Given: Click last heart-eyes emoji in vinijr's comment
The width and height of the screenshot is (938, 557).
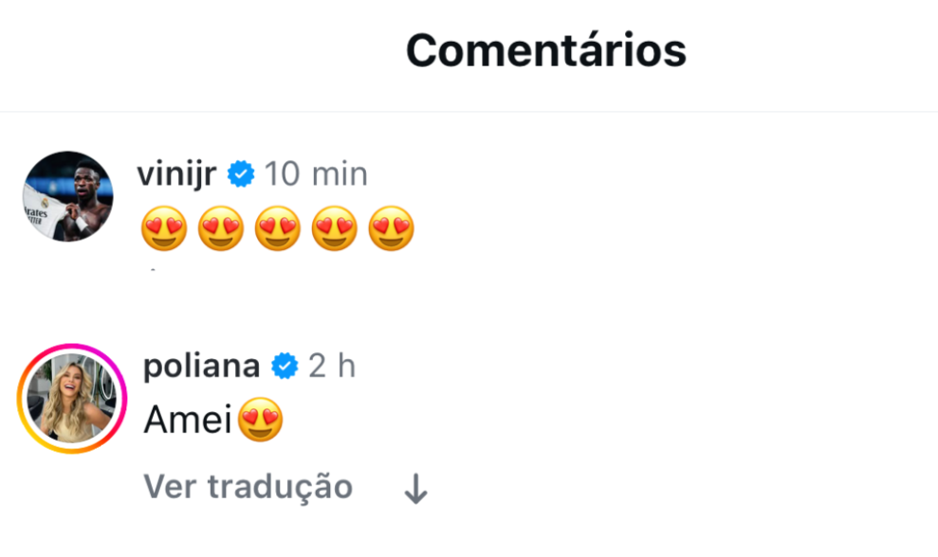Looking at the screenshot, I should pos(391,228).
